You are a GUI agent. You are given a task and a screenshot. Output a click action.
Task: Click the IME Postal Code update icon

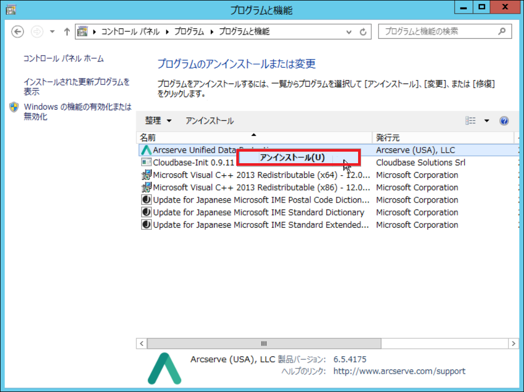pos(146,199)
